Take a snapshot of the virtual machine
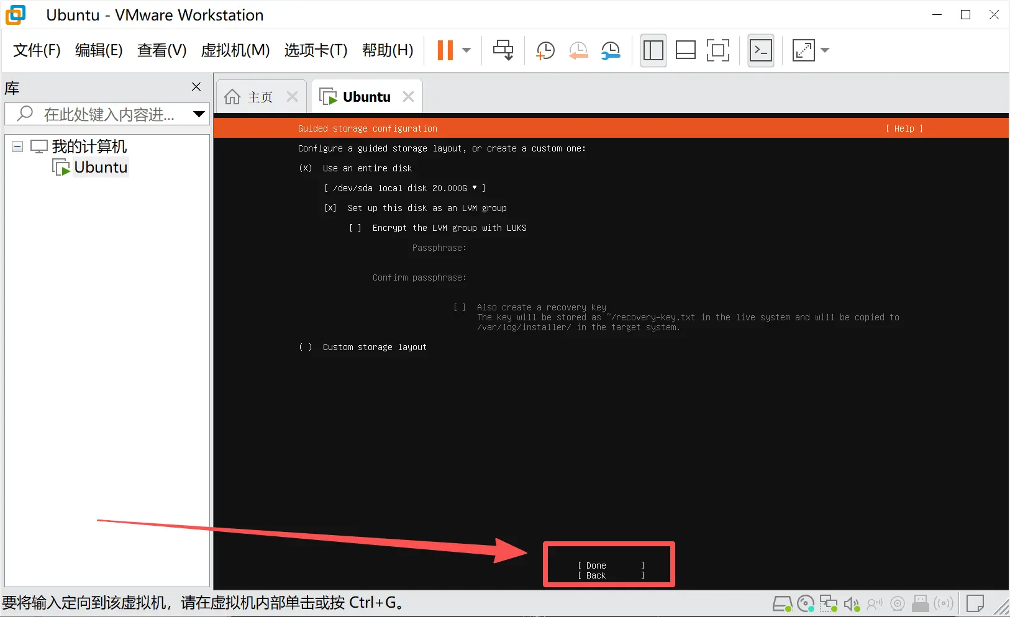Image resolution: width=1010 pixels, height=617 pixels. pyautogui.click(x=545, y=50)
